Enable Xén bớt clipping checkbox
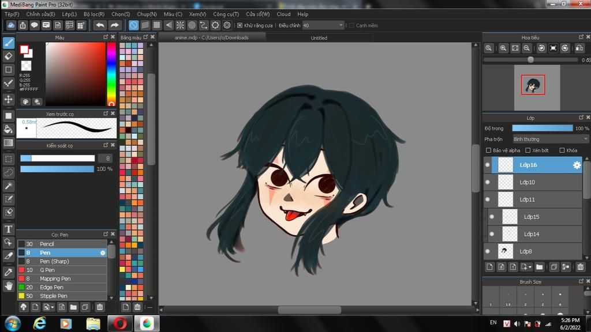Image resolution: width=591 pixels, height=332 pixels. pyautogui.click(x=528, y=150)
